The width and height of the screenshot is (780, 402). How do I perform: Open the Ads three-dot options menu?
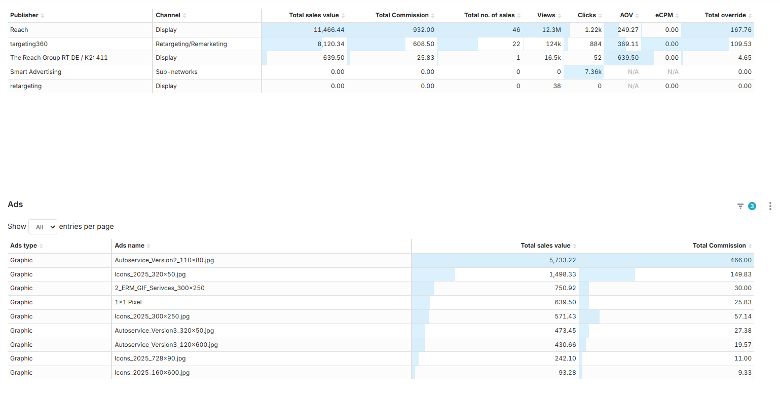pos(770,206)
